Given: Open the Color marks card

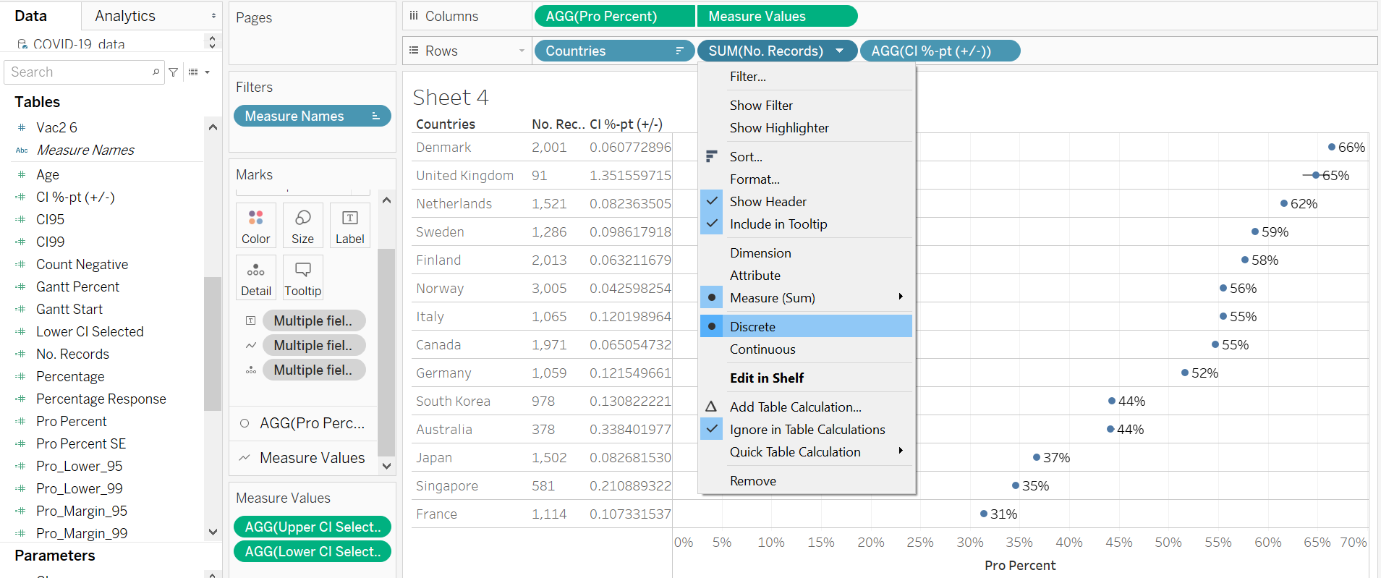Looking at the screenshot, I should (255, 226).
